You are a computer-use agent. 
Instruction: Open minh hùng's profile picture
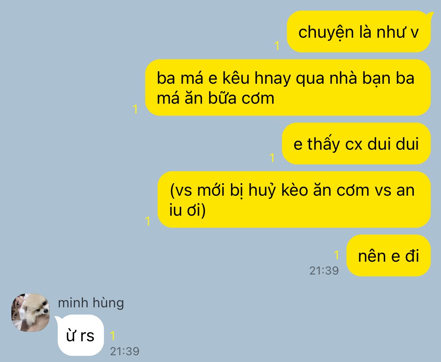[31, 313]
